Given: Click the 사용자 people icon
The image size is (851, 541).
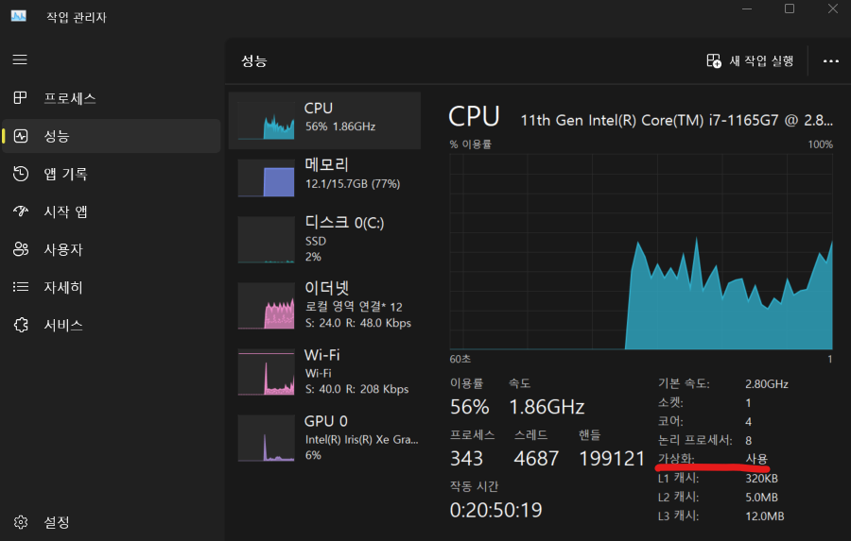Looking at the screenshot, I should point(21,249).
